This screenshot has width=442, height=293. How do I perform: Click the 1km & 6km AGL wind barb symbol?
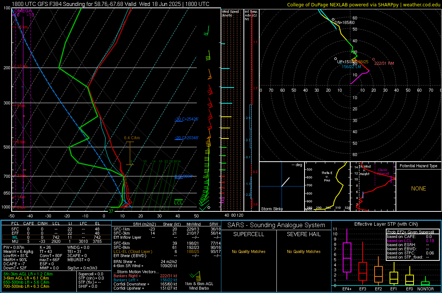click(x=195, y=275)
